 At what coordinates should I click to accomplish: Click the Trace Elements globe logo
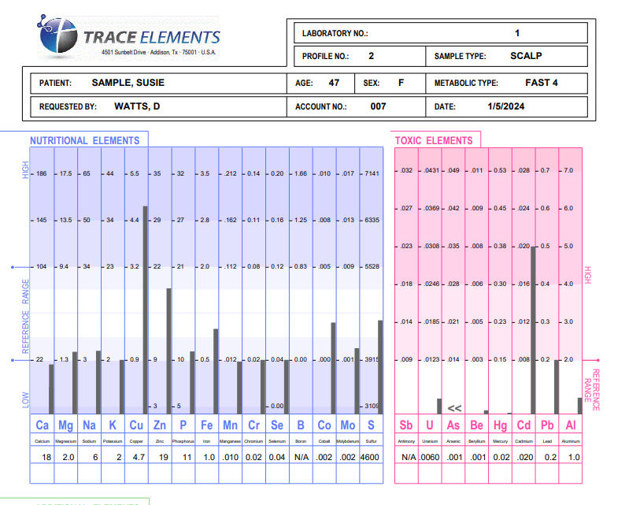point(57,35)
